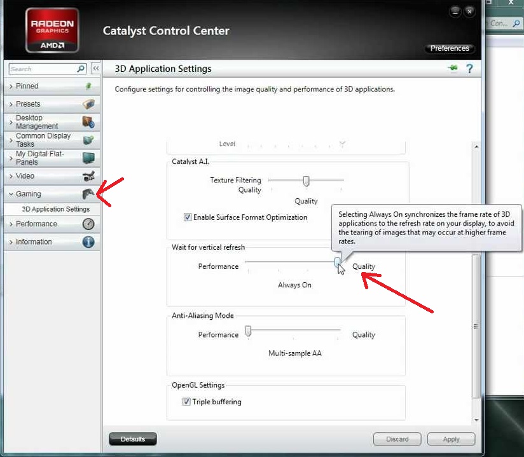Screen dimensions: 524x457
Task: Click the Wait for vertical refresh slider handle
Action: pos(338,263)
